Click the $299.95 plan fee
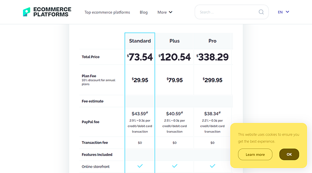The image size is (312, 173). click(x=212, y=80)
